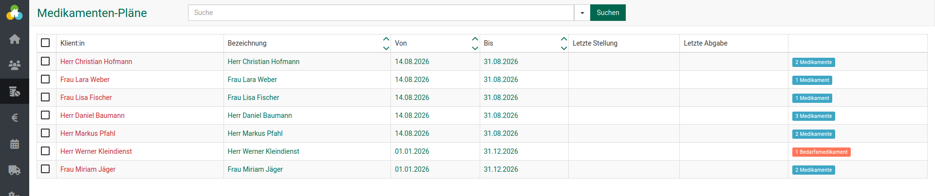The image size is (935, 196).
Task: Sort the Bezeichnung column with its arrows
Action: pyautogui.click(x=386, y=43)
